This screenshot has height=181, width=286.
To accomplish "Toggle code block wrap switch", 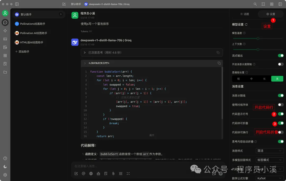I will pos(281,132).
